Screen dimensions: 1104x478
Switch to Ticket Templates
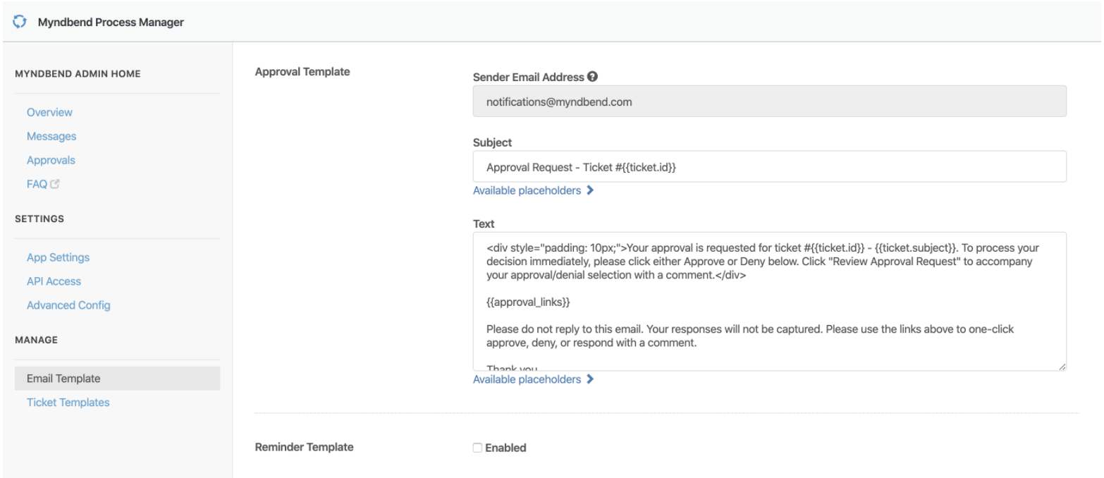click(68, 402)
